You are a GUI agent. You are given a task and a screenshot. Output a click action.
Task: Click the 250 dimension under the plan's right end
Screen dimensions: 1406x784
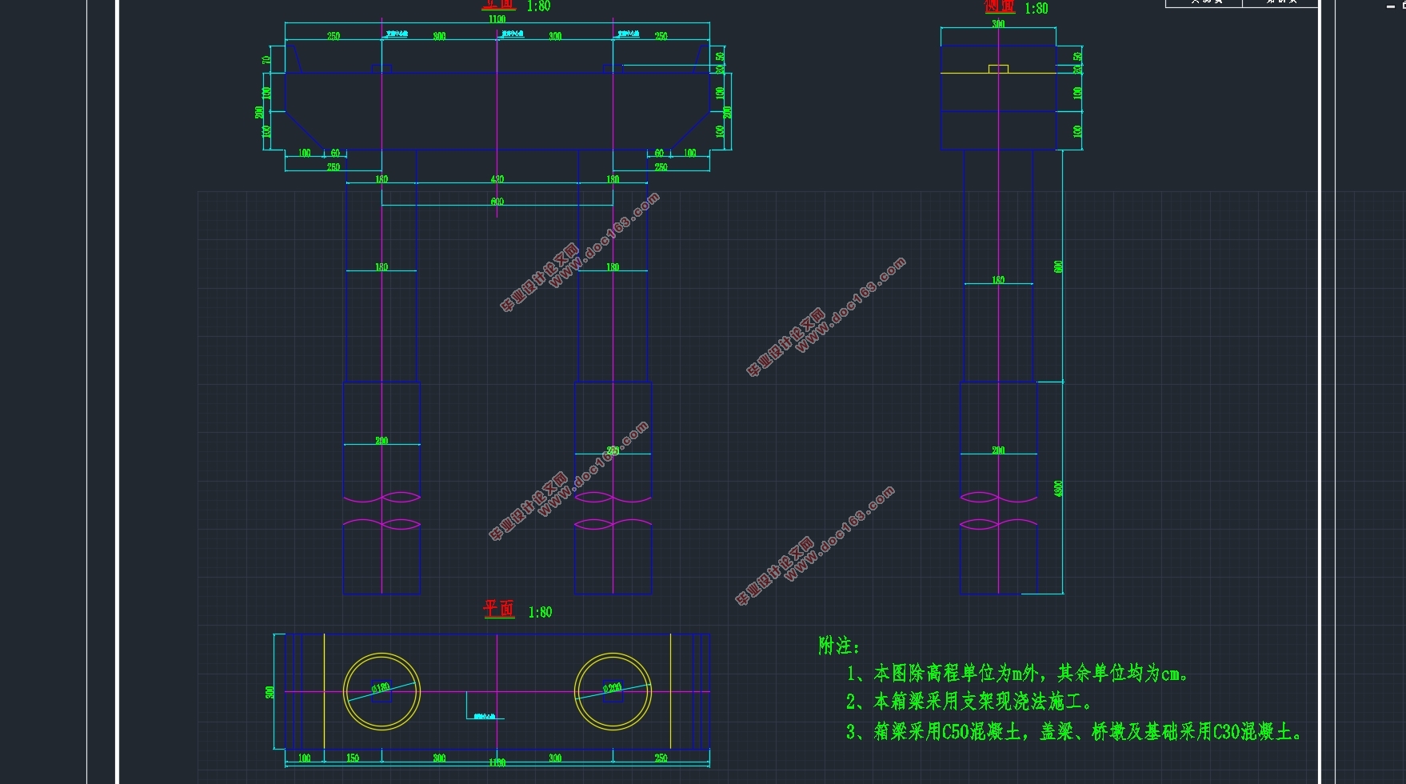[661, 758]
